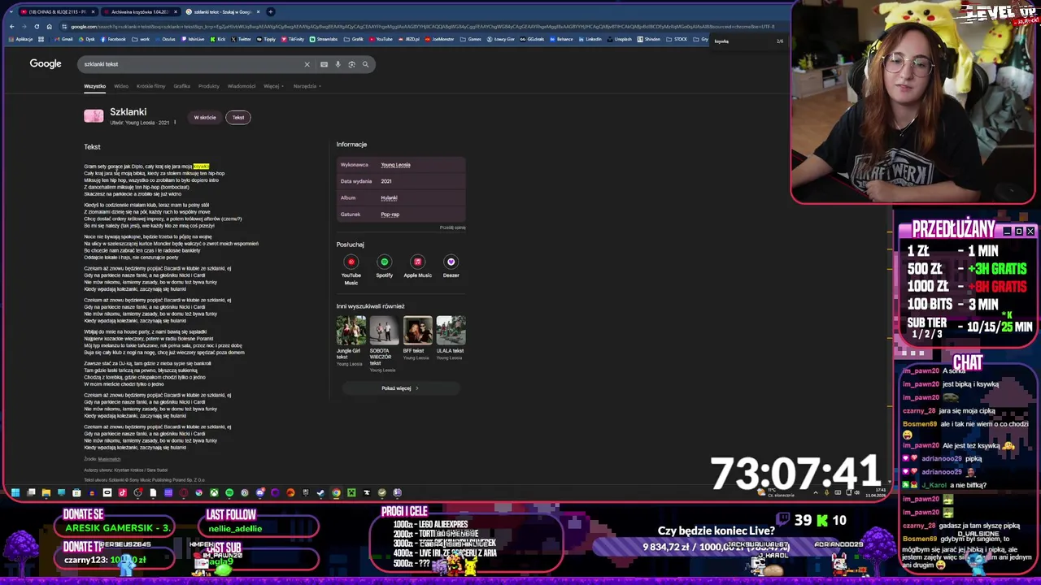
Task: Open Pop-rap genre link
Action: click(x=390, y=214)
